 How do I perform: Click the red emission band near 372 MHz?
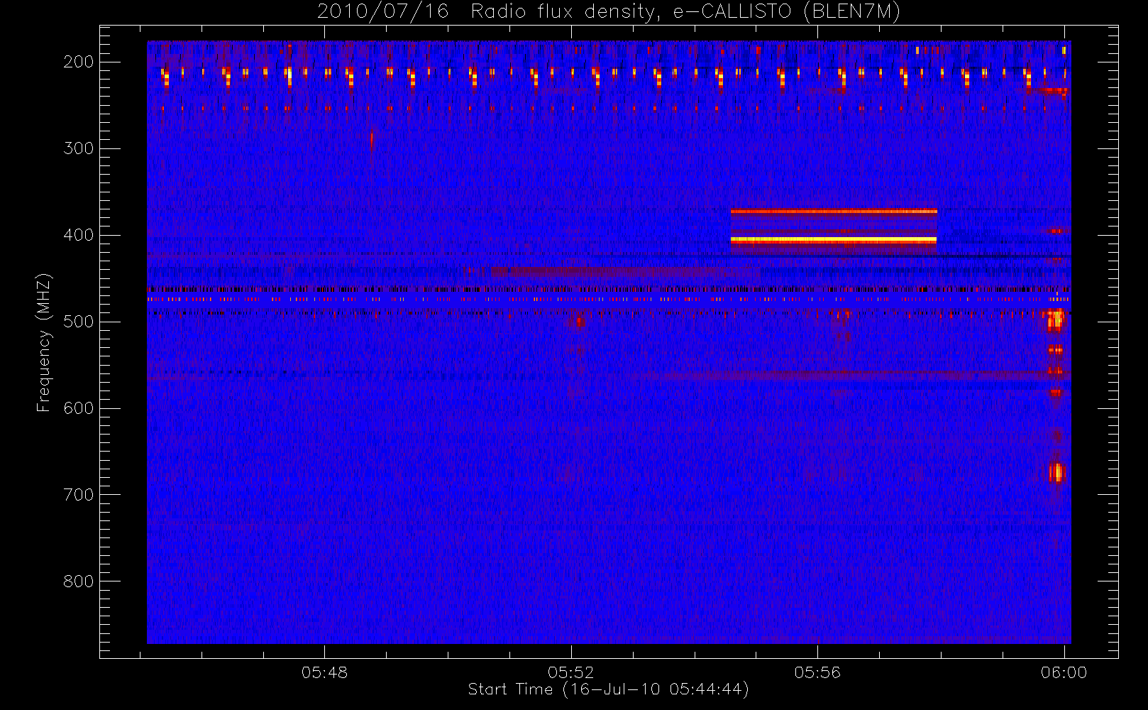(x=834, y=211)
